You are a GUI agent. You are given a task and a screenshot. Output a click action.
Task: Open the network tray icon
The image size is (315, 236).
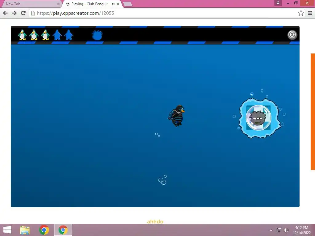point(279,230)
